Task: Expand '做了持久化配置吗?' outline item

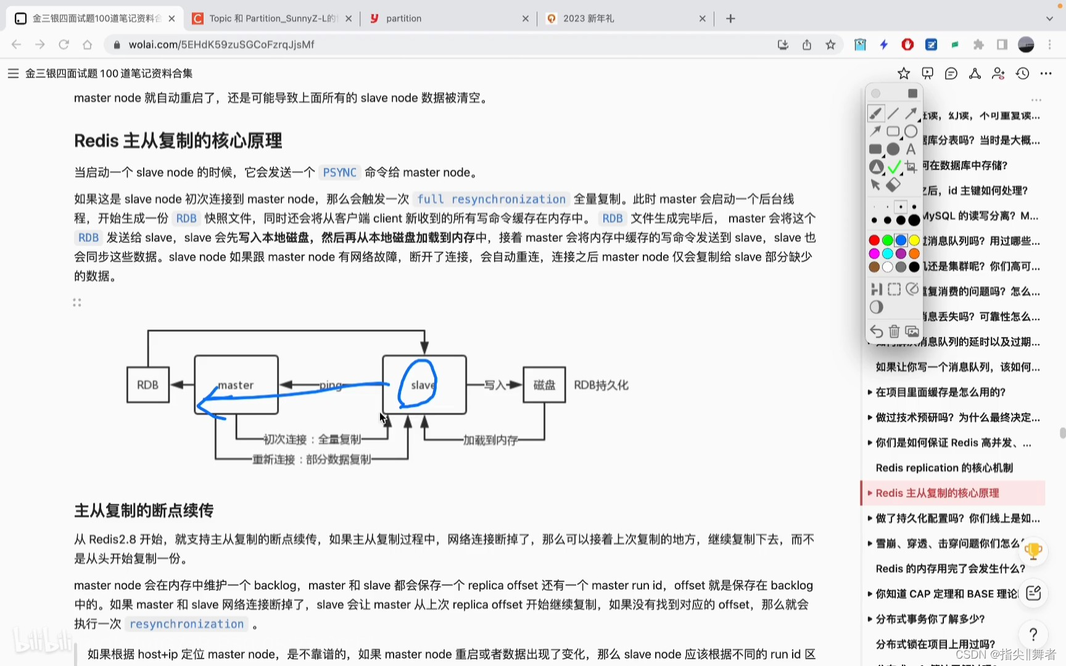Action: point(870,518)
